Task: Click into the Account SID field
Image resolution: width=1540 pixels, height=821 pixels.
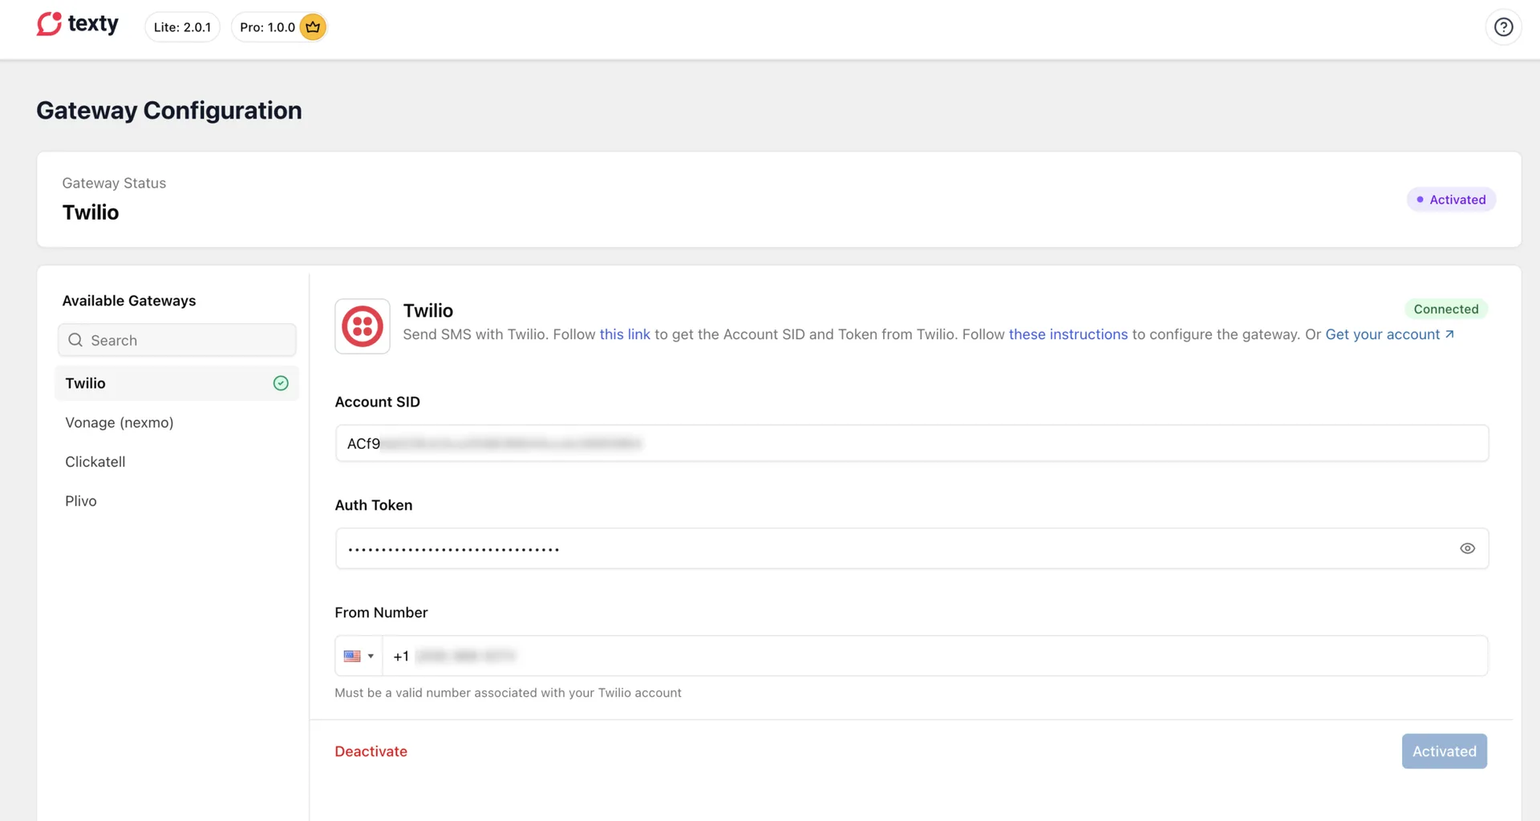Action: click(912, 443)
